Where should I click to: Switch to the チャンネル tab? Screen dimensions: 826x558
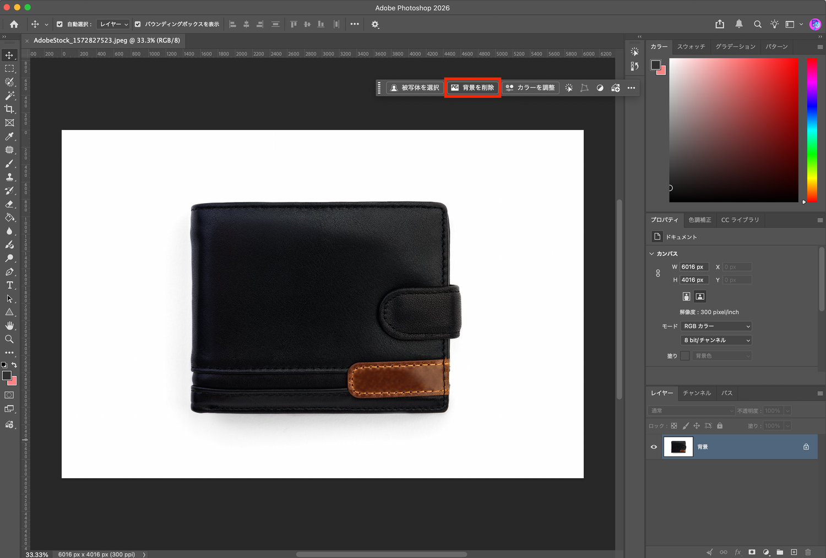point(697,393)
